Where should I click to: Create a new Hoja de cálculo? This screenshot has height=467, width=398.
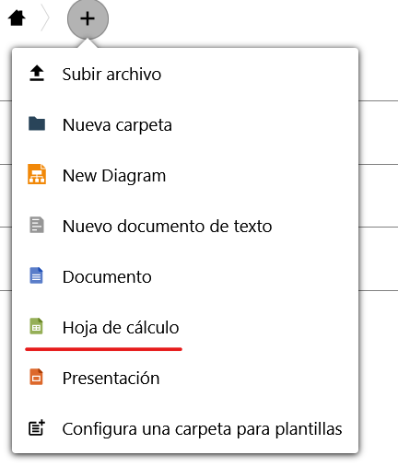[x=185, y=327]
